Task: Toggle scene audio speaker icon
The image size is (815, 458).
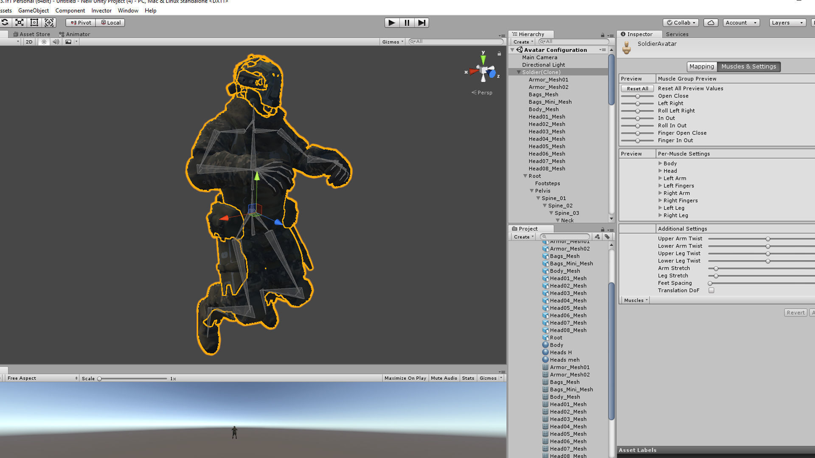Action: (x=56, y=42)
